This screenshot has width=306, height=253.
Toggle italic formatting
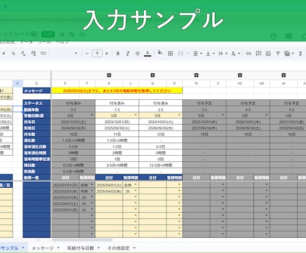tap(128, 53)
